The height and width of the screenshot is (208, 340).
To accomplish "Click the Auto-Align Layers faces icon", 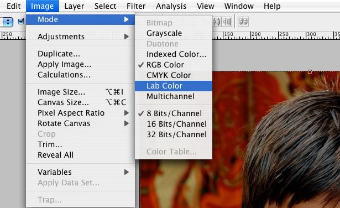I will click(243, 22).
